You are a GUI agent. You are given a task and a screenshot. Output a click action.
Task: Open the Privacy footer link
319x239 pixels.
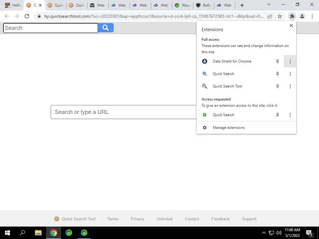[x=137, y=219]
